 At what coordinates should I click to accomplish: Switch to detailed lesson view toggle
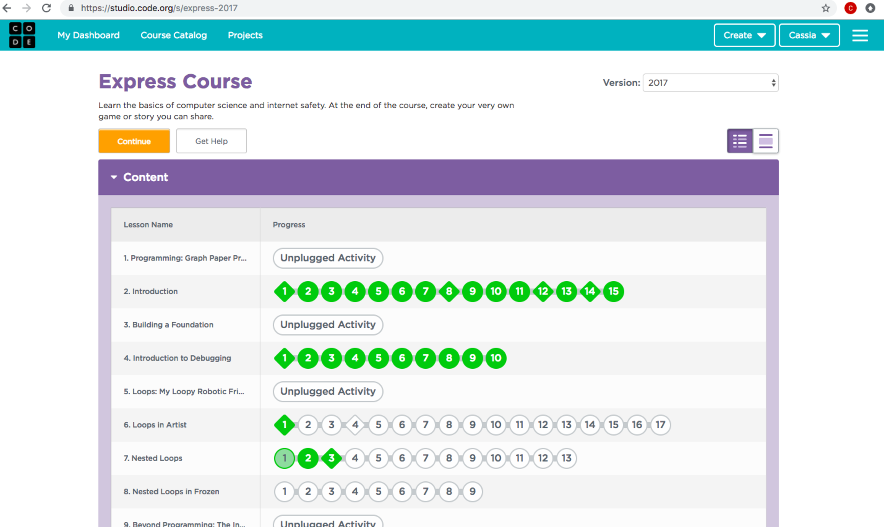pyautogui.click(x=766, y=141)
